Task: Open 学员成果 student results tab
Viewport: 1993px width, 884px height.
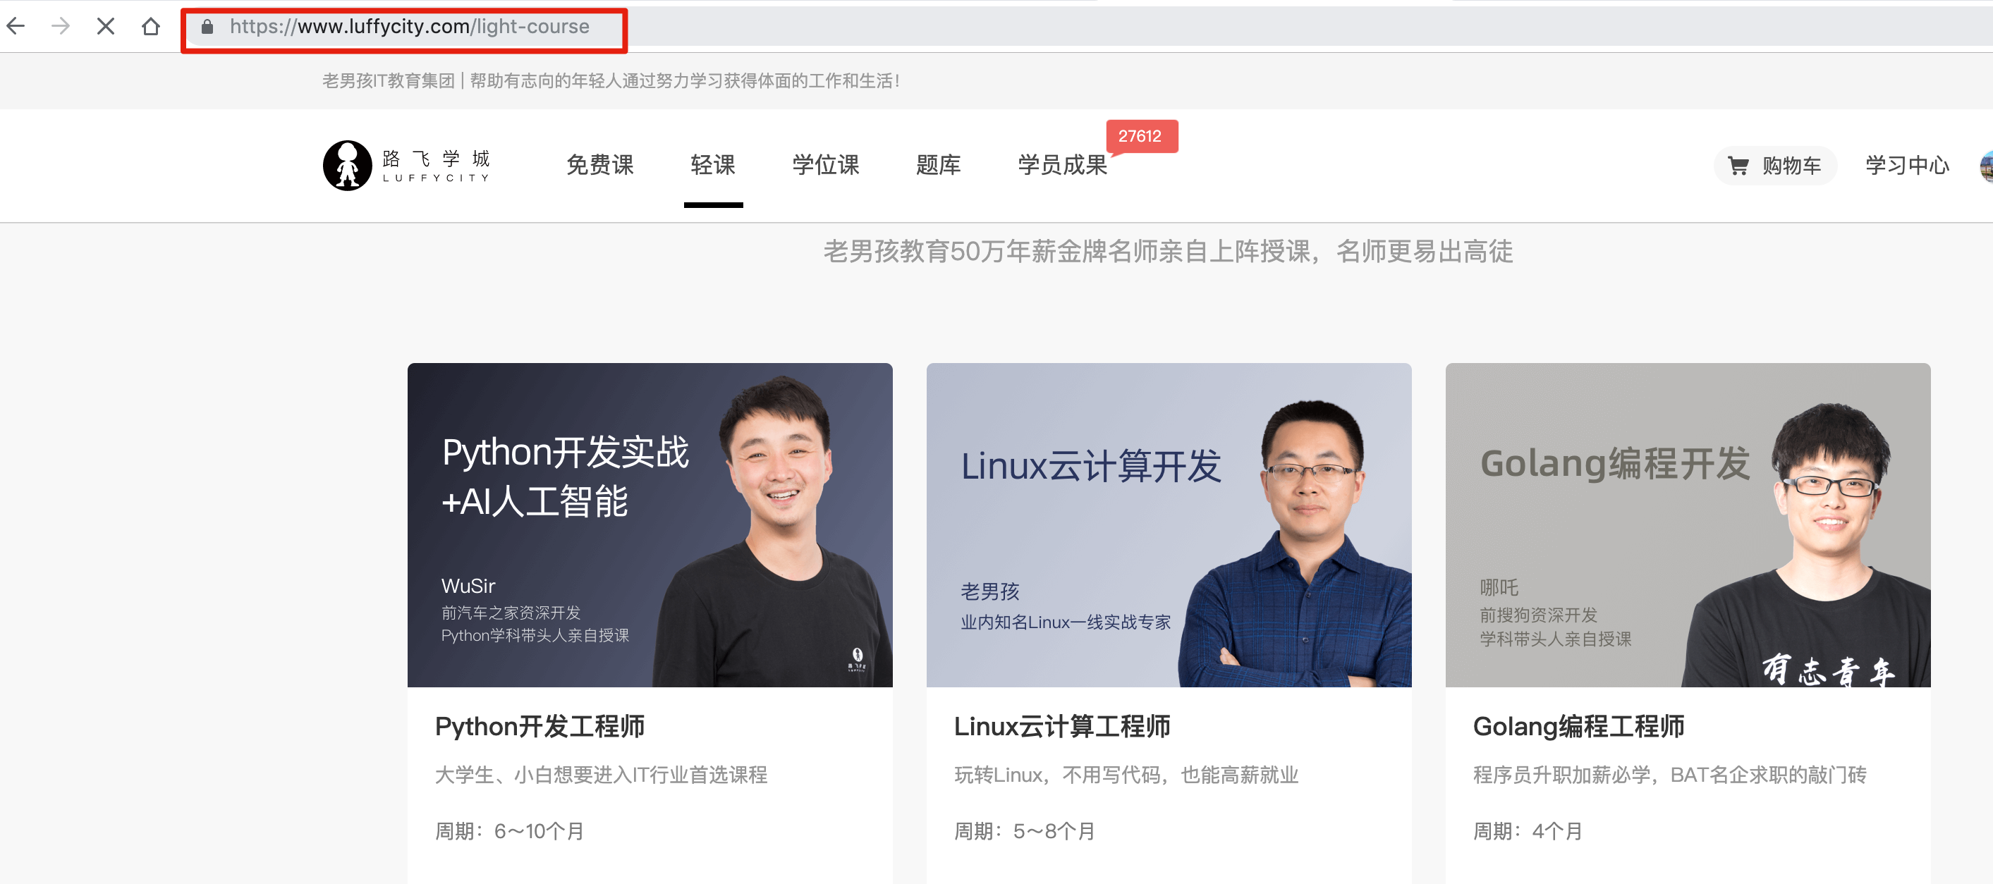Action: pyautogui.click(x=1061, y=165)
